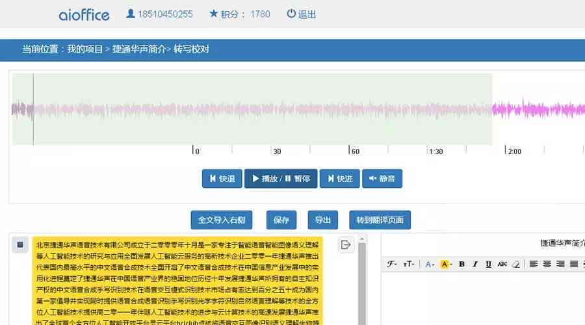This screenshot has width=585, height=325.
Task: Click the transcript scrollbar up arrow
Action: coord(361,239)
